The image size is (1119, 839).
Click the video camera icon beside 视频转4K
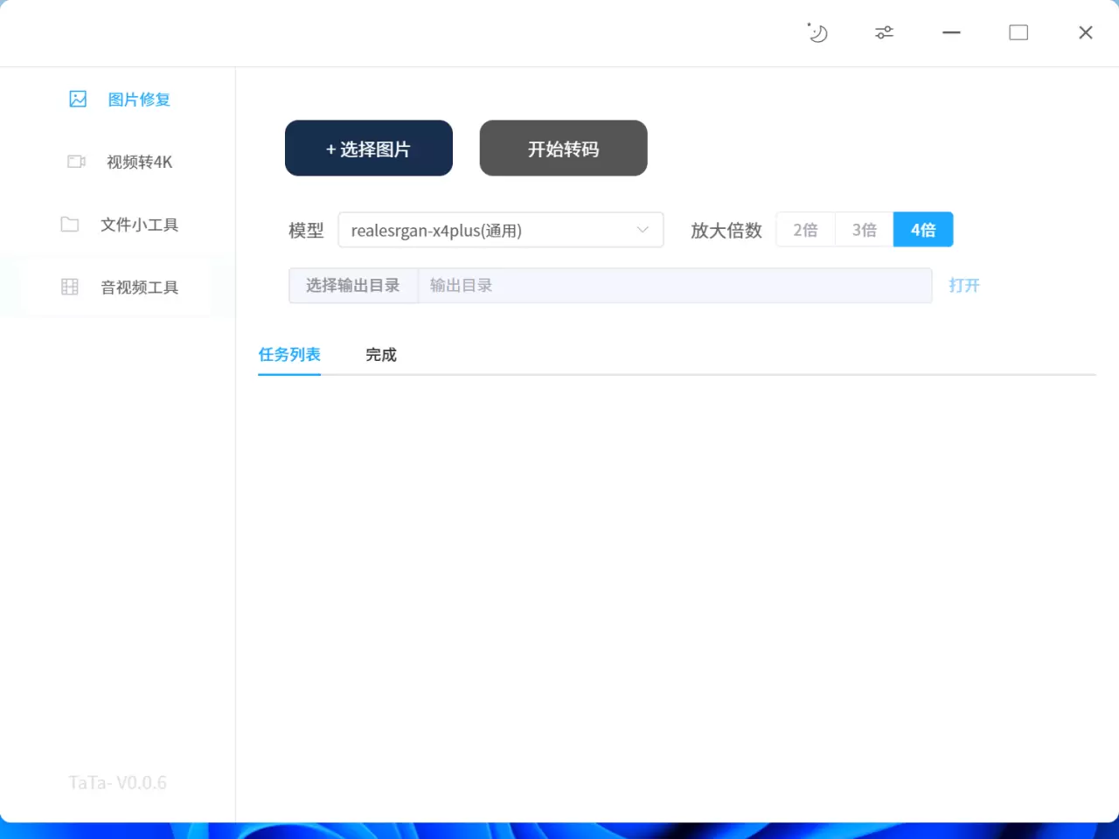[75, 162]
